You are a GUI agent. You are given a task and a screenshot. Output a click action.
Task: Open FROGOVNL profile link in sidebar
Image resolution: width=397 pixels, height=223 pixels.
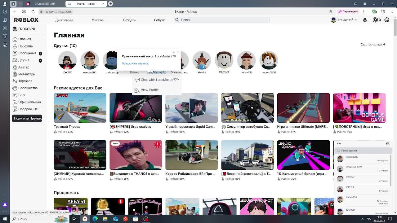pyautogui.click(x=24, y=29)
